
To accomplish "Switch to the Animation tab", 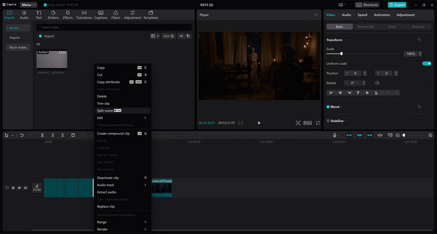I will click(382, 15).
